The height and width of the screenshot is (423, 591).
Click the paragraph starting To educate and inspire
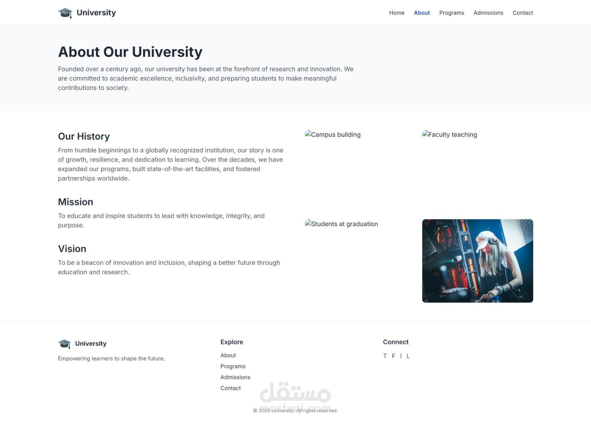161,221
